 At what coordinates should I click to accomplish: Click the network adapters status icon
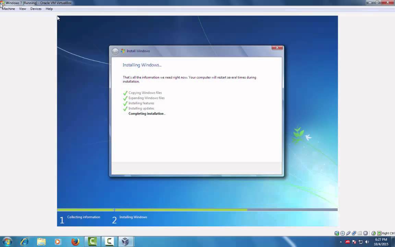point(354,233)
